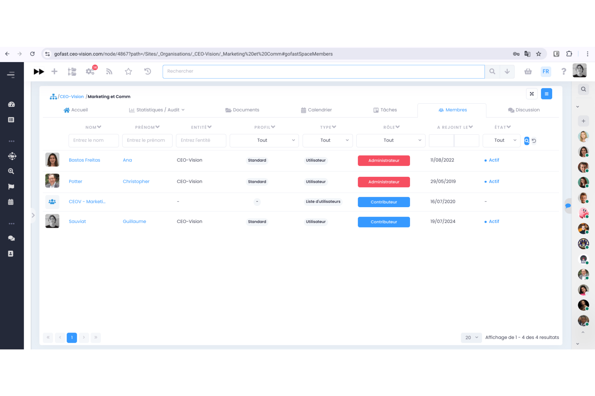The image size is (595, 396).
Task: Change results per page dropdown showing 20
Action: click(x=471, y=338)
